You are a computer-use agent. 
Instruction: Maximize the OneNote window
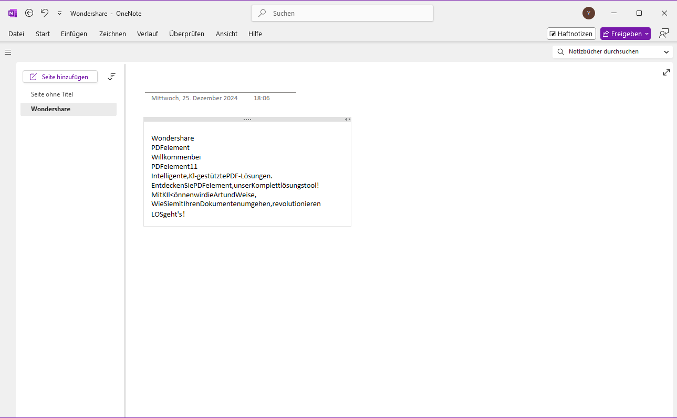point(639,13)
